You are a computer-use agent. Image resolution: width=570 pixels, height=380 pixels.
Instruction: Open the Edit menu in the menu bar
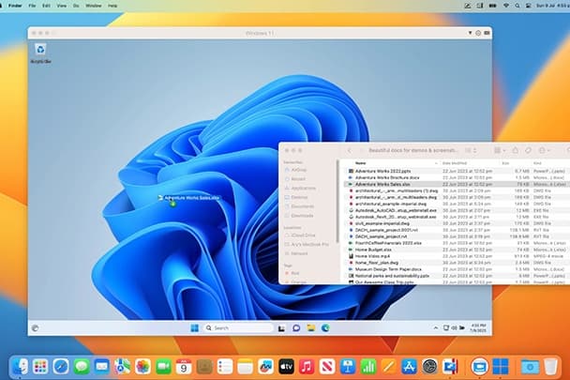click(46, 6)
